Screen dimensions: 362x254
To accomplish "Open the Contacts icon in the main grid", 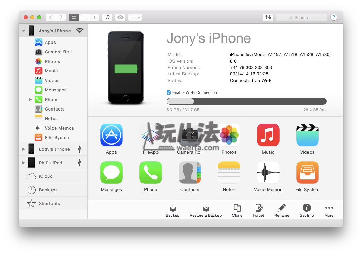I will tap(190, 172).
